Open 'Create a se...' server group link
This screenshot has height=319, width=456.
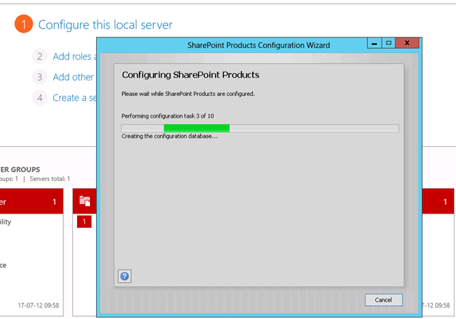pyautogui.click(x=74, y=98)
